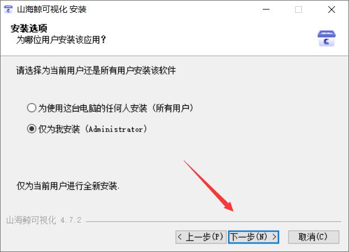Image resolution: width=349 pixels, height=252 pixels.
Task: Click the 安装选项 bold heading
Action: pyautogui.click(x=29, y=29)
